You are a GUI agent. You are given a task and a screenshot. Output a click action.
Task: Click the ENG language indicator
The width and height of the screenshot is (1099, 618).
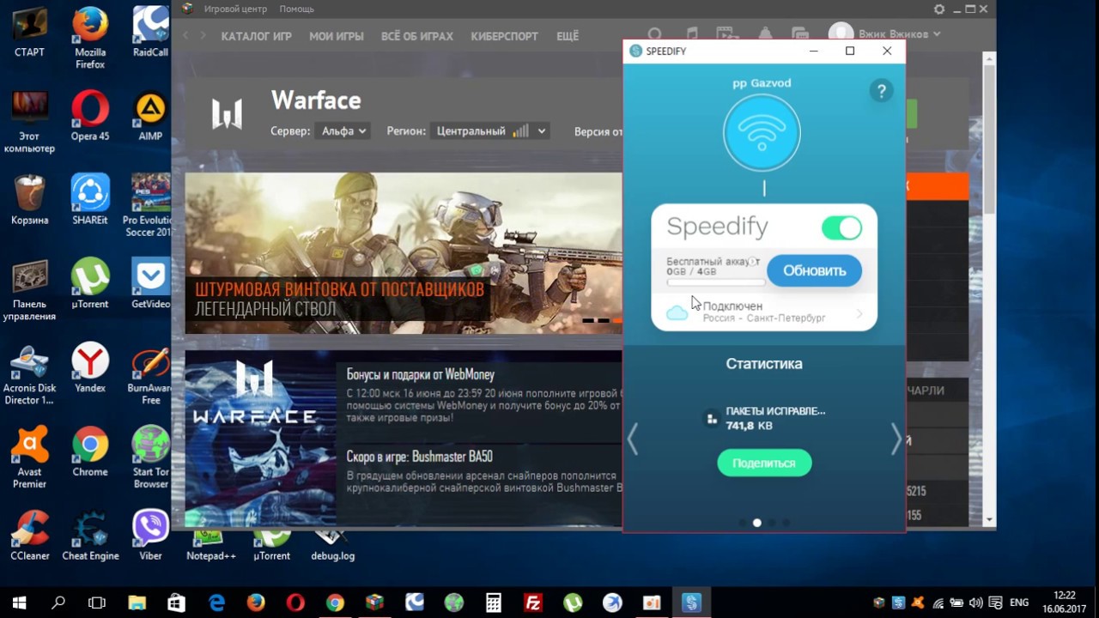[x=1019, y=603]
